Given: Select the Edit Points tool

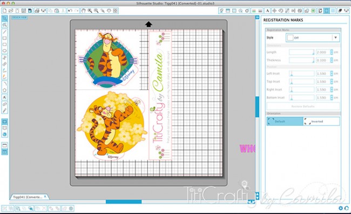Looking at the screenshot, I should pyautogui.click(x=4, y=25).
